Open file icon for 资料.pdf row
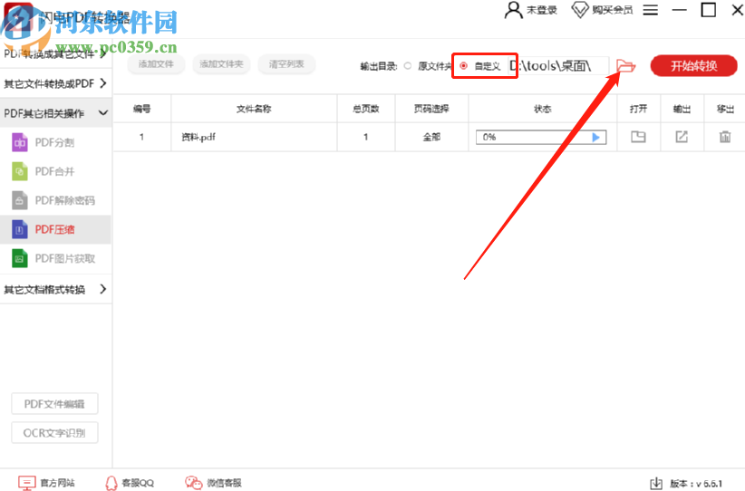 pos(638,137)
